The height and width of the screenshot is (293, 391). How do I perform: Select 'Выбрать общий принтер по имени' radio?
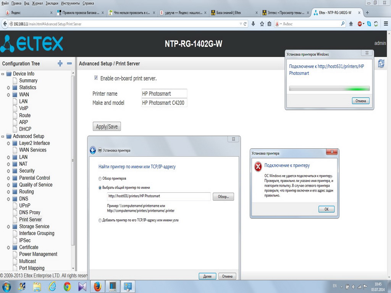tap(100, 188)
